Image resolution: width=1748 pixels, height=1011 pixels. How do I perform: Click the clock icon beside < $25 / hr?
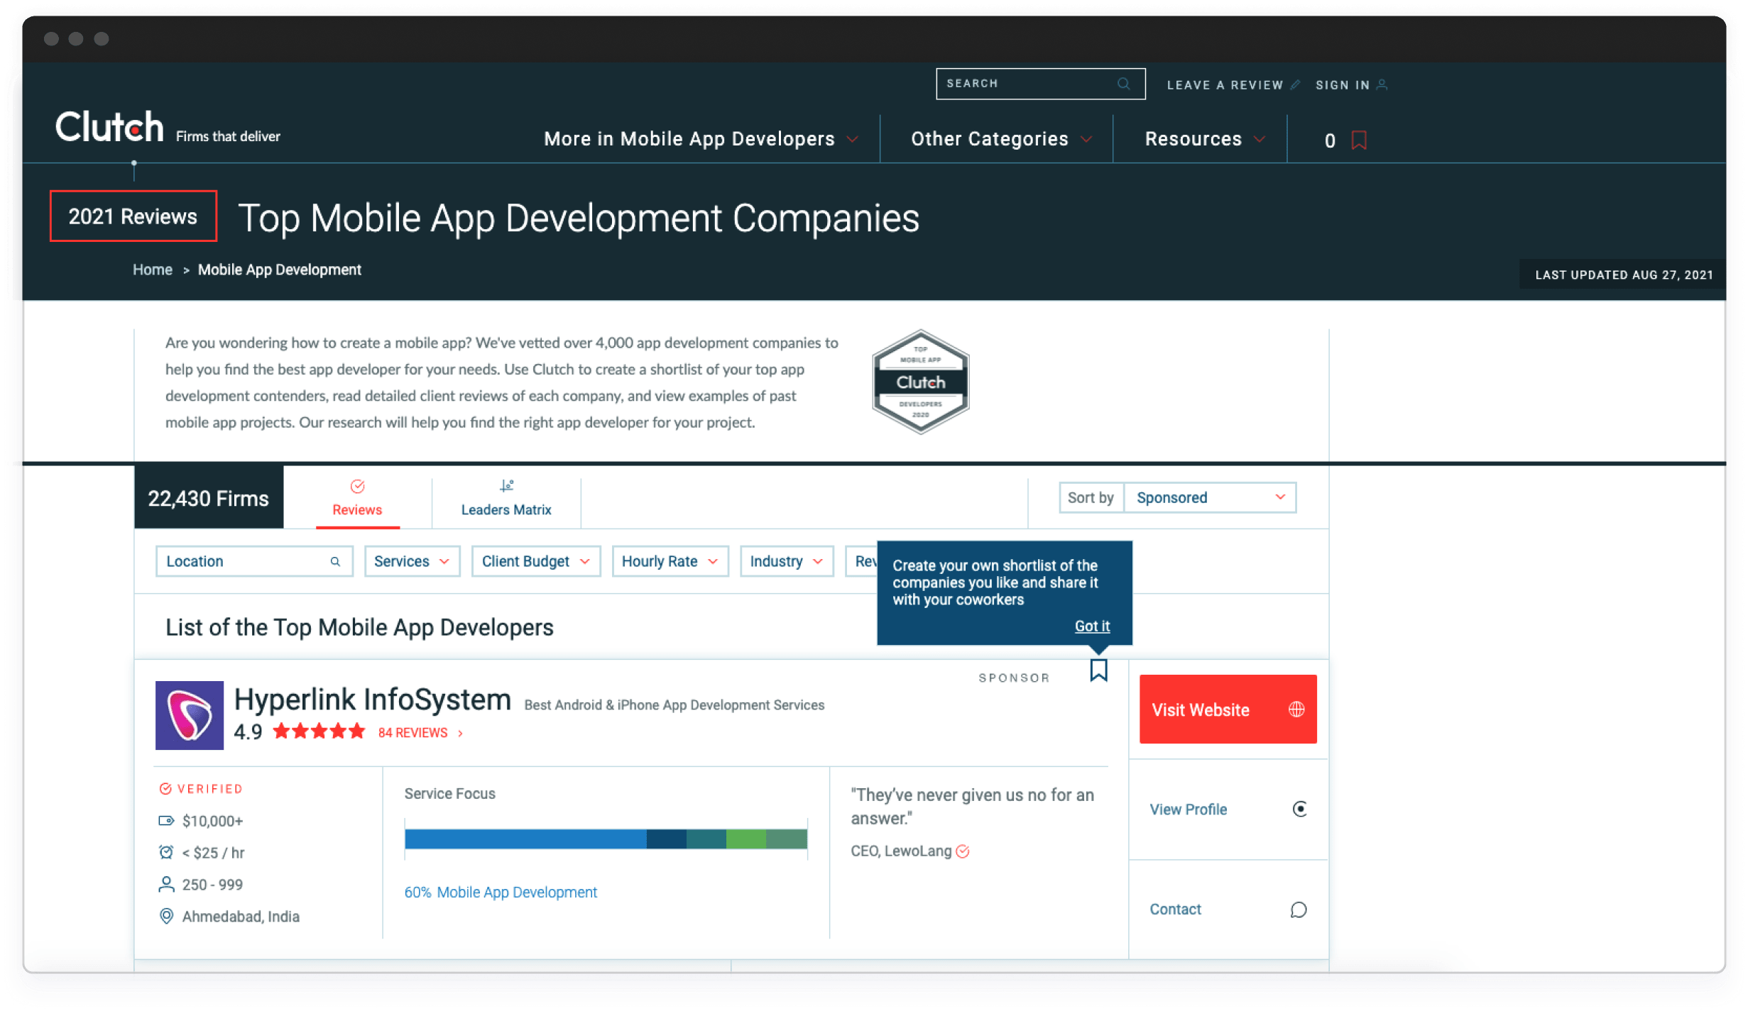click(166, 852)
